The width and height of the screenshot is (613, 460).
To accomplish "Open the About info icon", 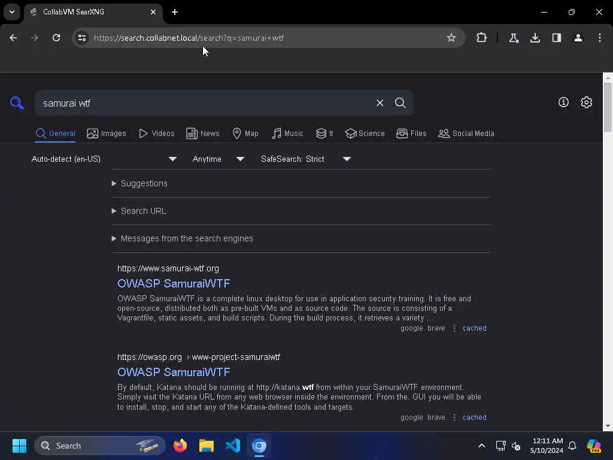I will 563,102.
